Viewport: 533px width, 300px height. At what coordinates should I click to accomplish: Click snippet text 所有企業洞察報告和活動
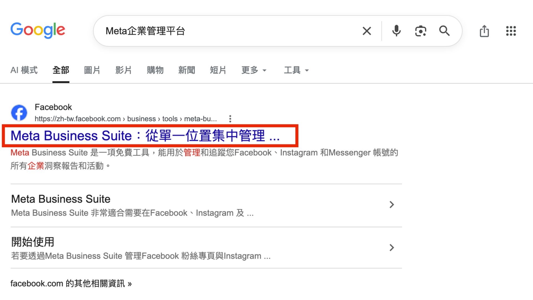pyautogui.click(x=61, y=166)
